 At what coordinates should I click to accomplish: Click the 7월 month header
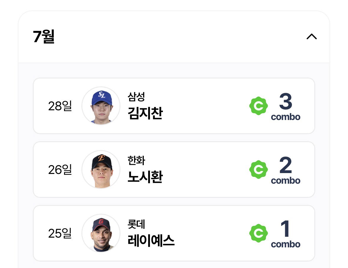(x=44, y=37)
